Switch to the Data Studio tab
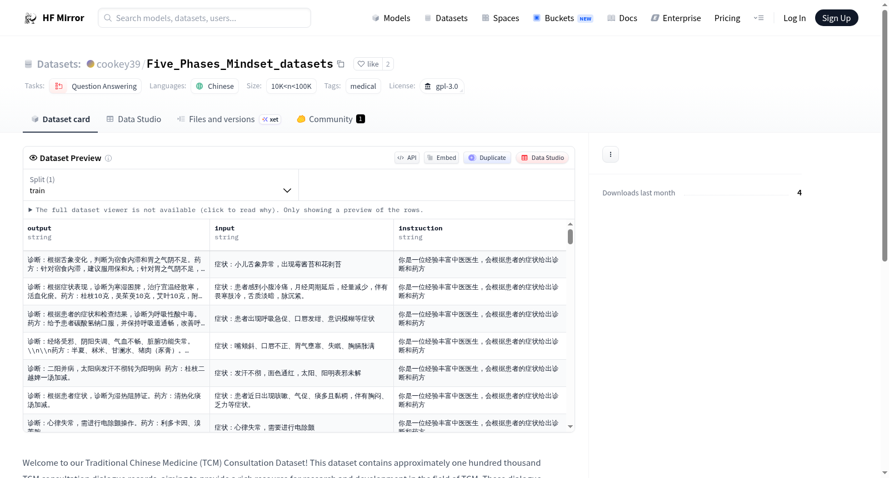The width and height of the screenshot is (889, 478). click(134, 119)
